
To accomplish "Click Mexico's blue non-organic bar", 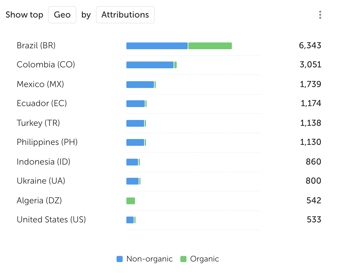I will tap(140, 85).
